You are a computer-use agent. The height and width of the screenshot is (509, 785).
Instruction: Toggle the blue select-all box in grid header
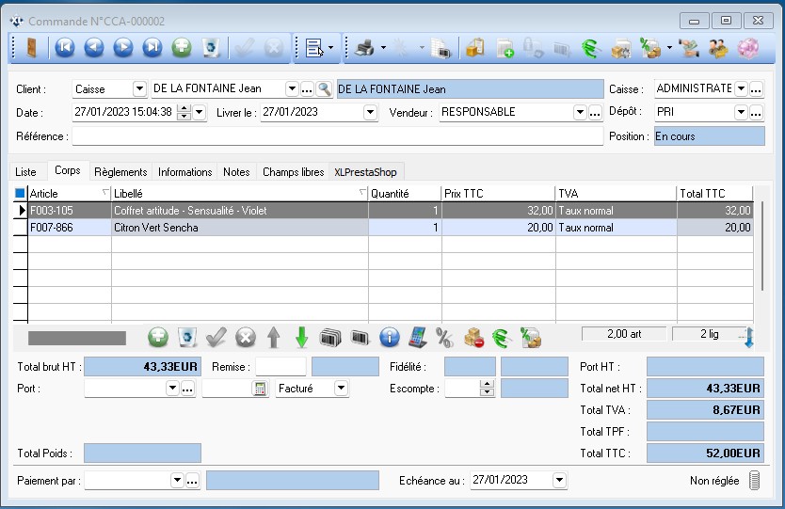pos(21,193)
